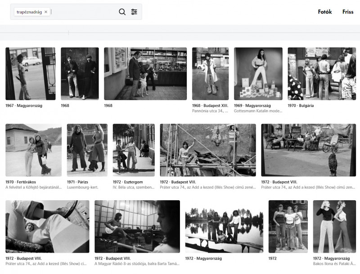Click the 'A felvétel a Kőfejtő' description
The width and height of the screenshot is (360, 274).
[x=33, y=187]
